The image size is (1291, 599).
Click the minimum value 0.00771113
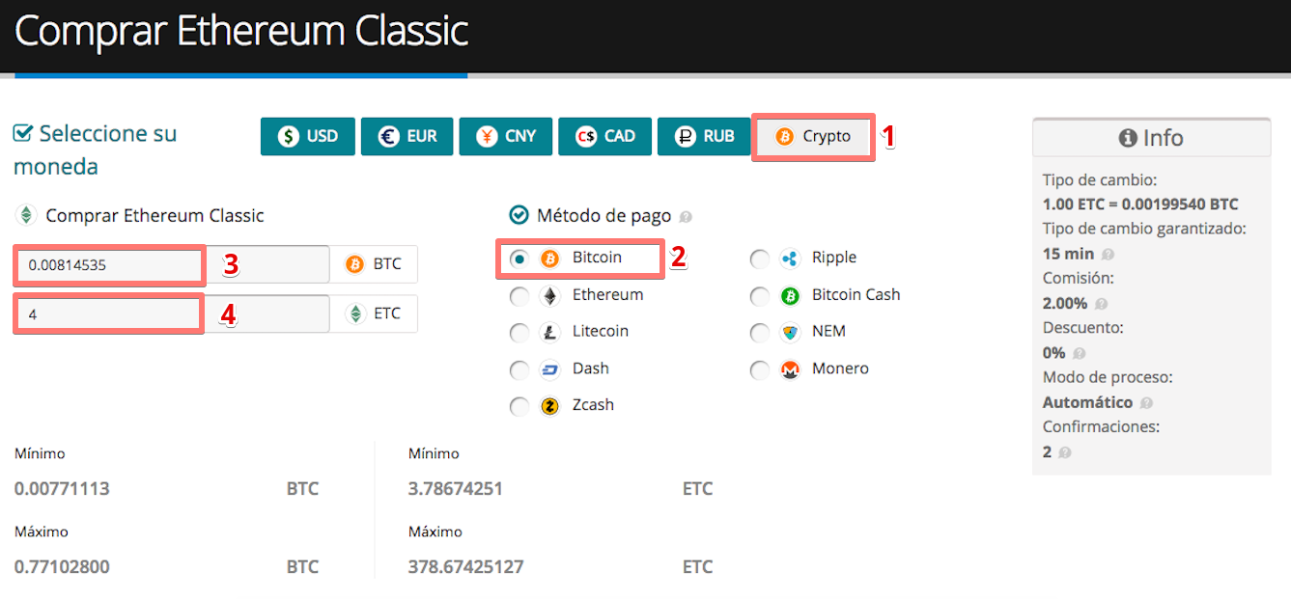click(62, 489)
